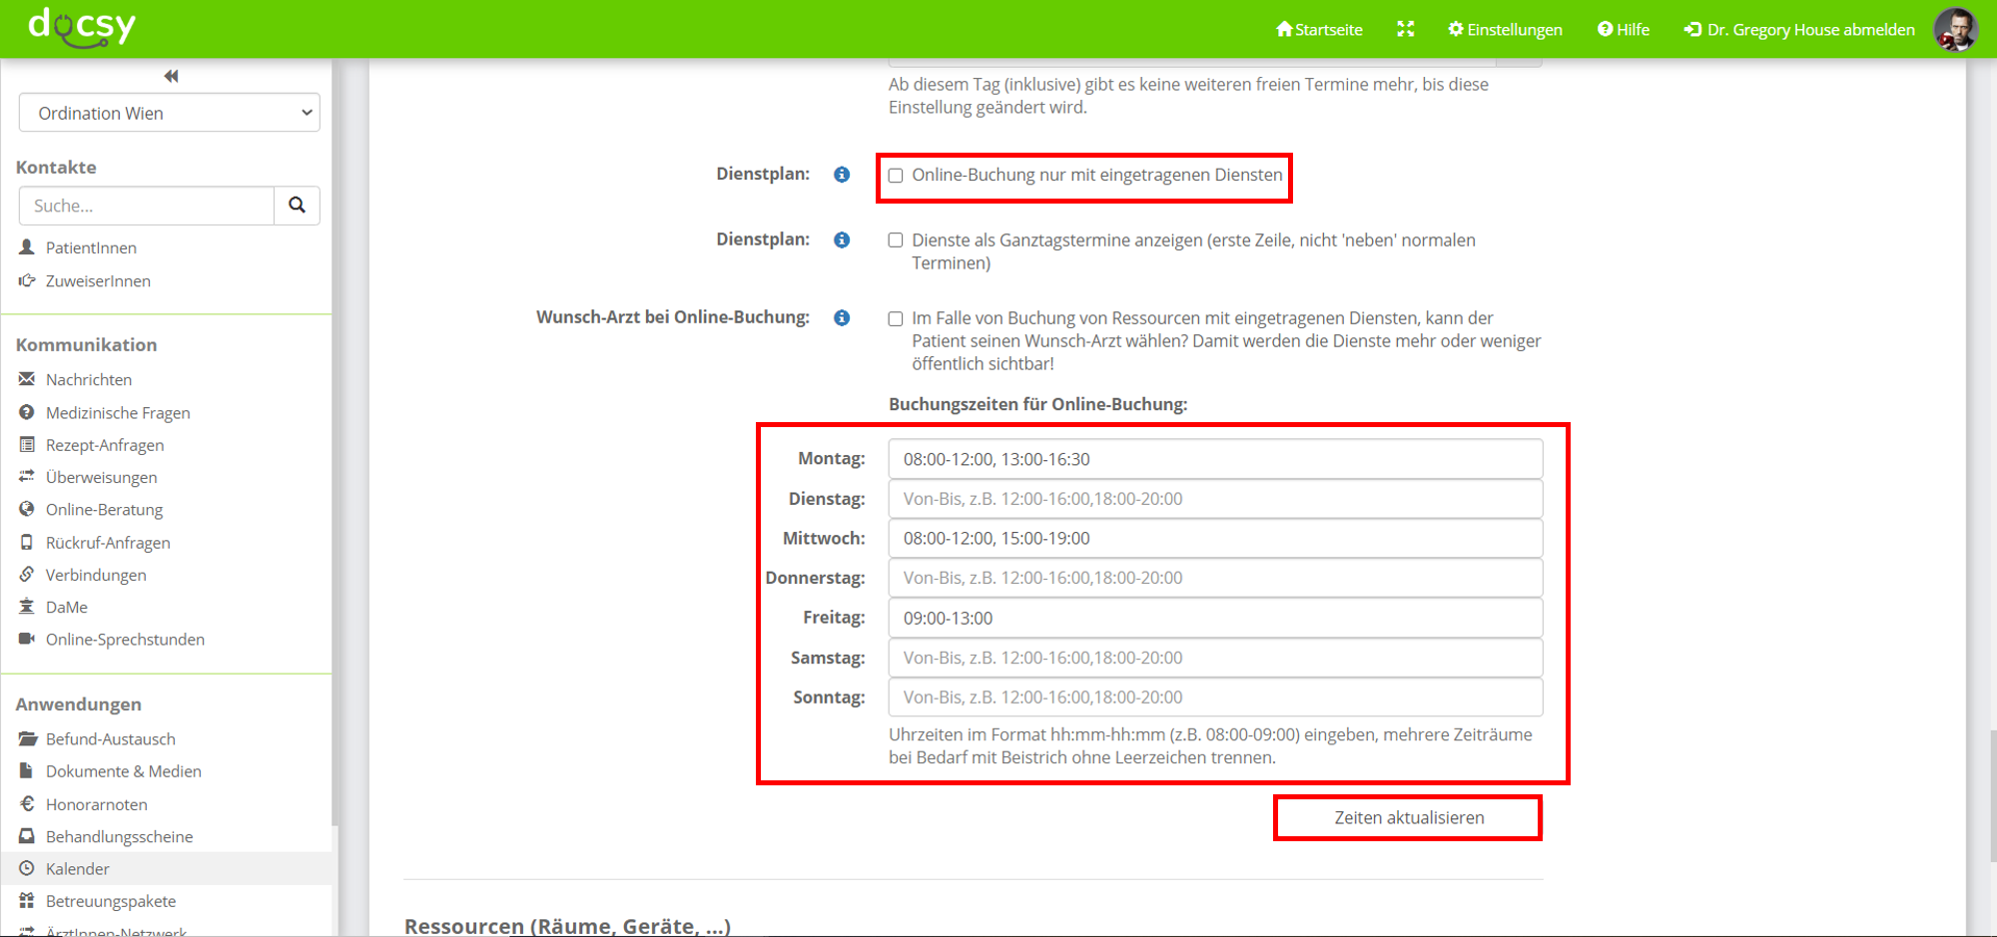
Task: Click the Online-Sprechstunden camera icon
Action: tap(27, 639)
